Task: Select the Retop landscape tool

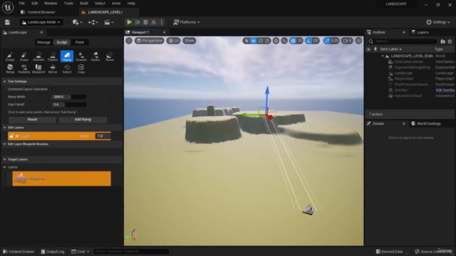Action: pyautogui.click(x=10, y=69)
